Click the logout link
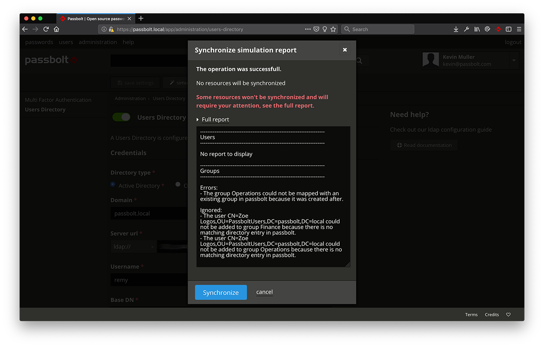This screenshot has height=347, width=544. coord(513,42)
